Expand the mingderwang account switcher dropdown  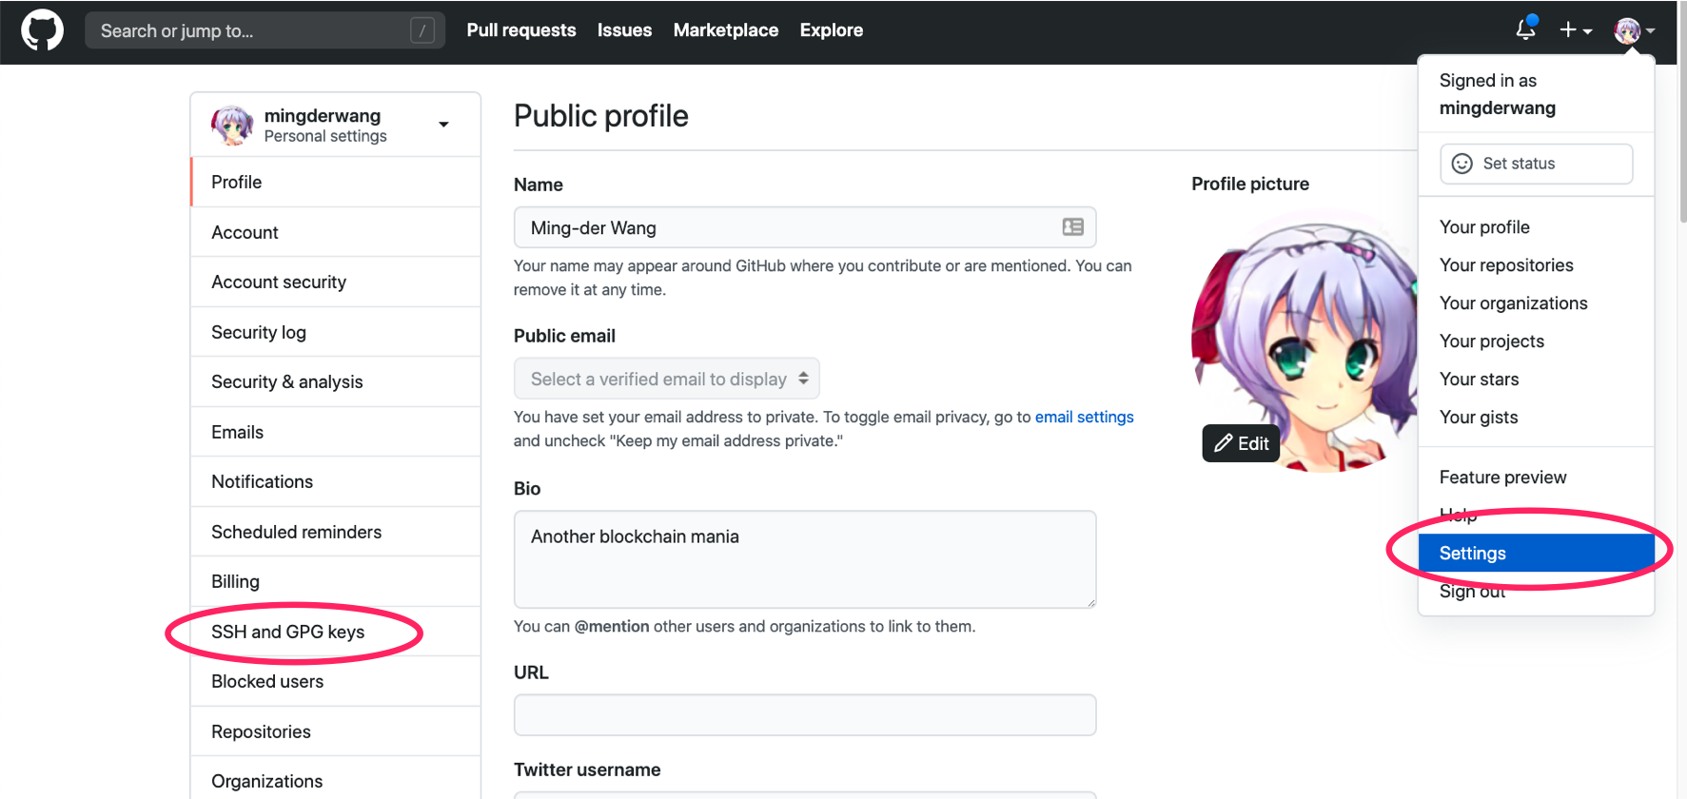[443, 125]
